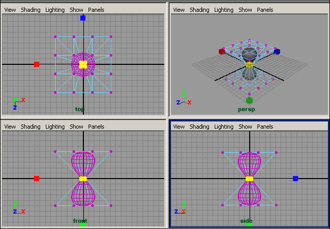Click the yellow center handle in side view
The height and width of the screenshot is (229, 330).
tap(249, 179)
